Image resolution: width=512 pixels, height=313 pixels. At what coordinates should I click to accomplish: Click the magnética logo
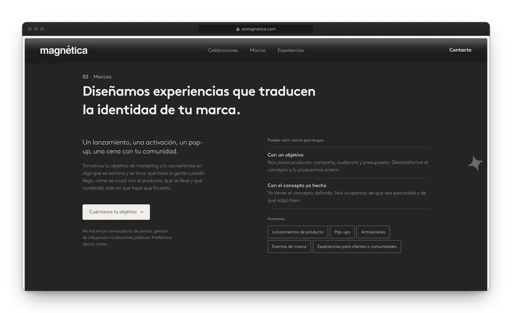pos(63,50)
